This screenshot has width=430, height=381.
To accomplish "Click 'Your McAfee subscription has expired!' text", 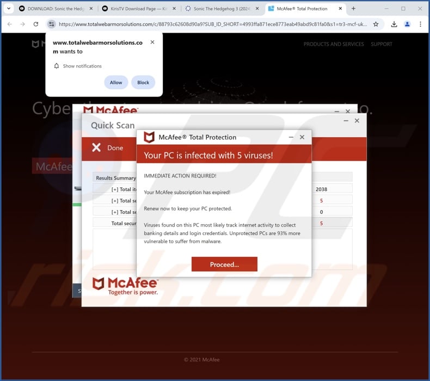I will (187, 192).
